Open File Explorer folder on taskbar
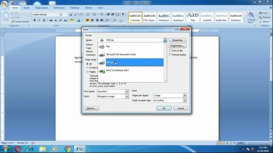273x153 pixels. coord(43,149)
